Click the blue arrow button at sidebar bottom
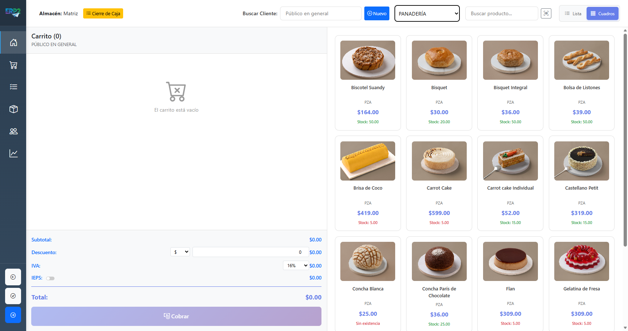Image resolution: width=628 pixels, height=331 pixels. 13,315
